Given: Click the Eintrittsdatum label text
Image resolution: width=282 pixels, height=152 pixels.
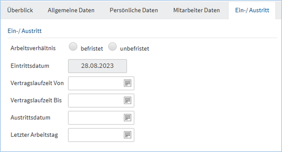Looking at the screenshot, I should click(30, 66).
